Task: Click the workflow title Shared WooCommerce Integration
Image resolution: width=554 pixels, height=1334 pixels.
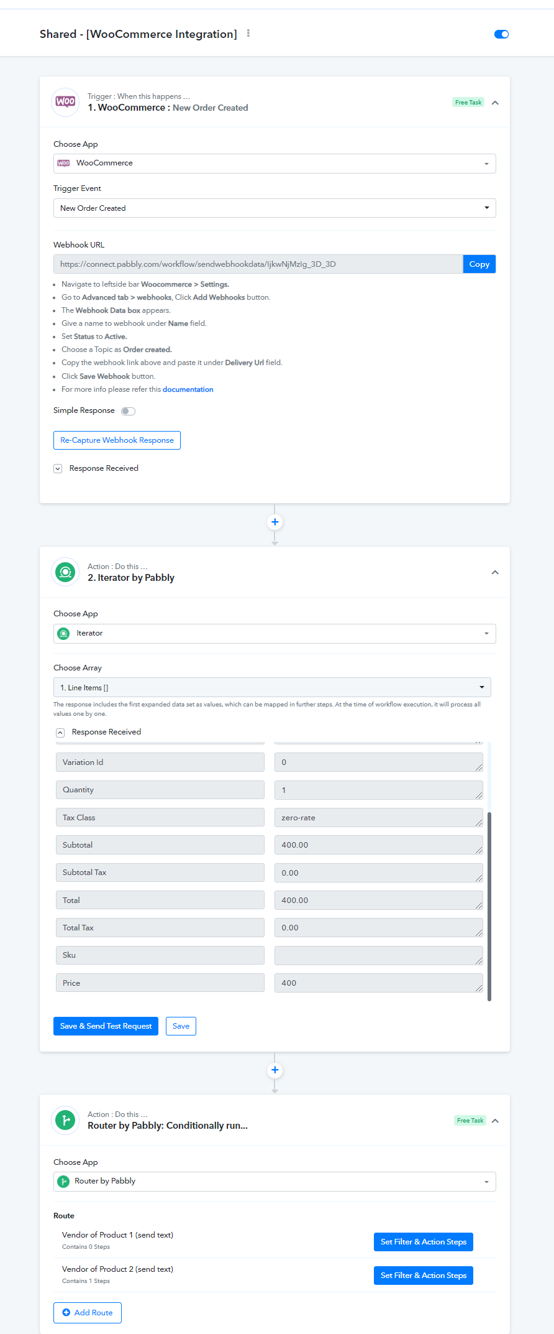Action: (x=138, y=34)
